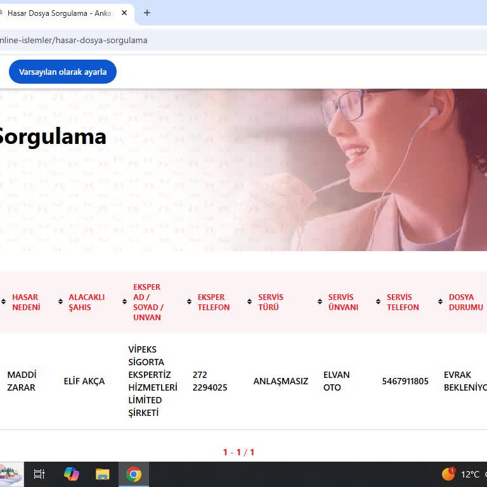The width and height of the screenshot is (487, 487).
Task: Select servis phone 5467911805
Action: (x=405, y=381)
